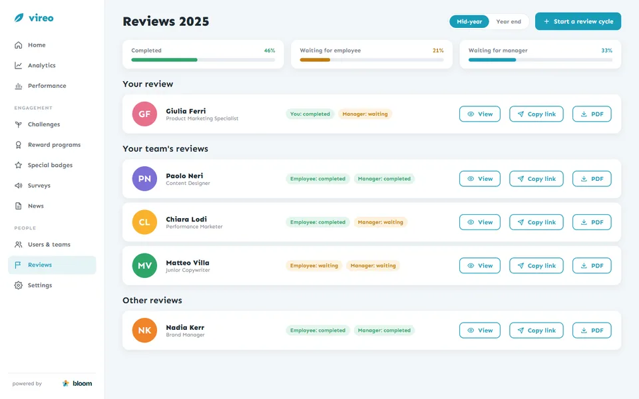Click Paolo Neri's 'Manager: completed' badge
This screenshot has height=399, width=639.
point(384,179)
